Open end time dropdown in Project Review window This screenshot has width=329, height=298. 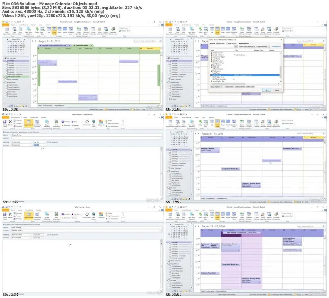coord(44,145)
